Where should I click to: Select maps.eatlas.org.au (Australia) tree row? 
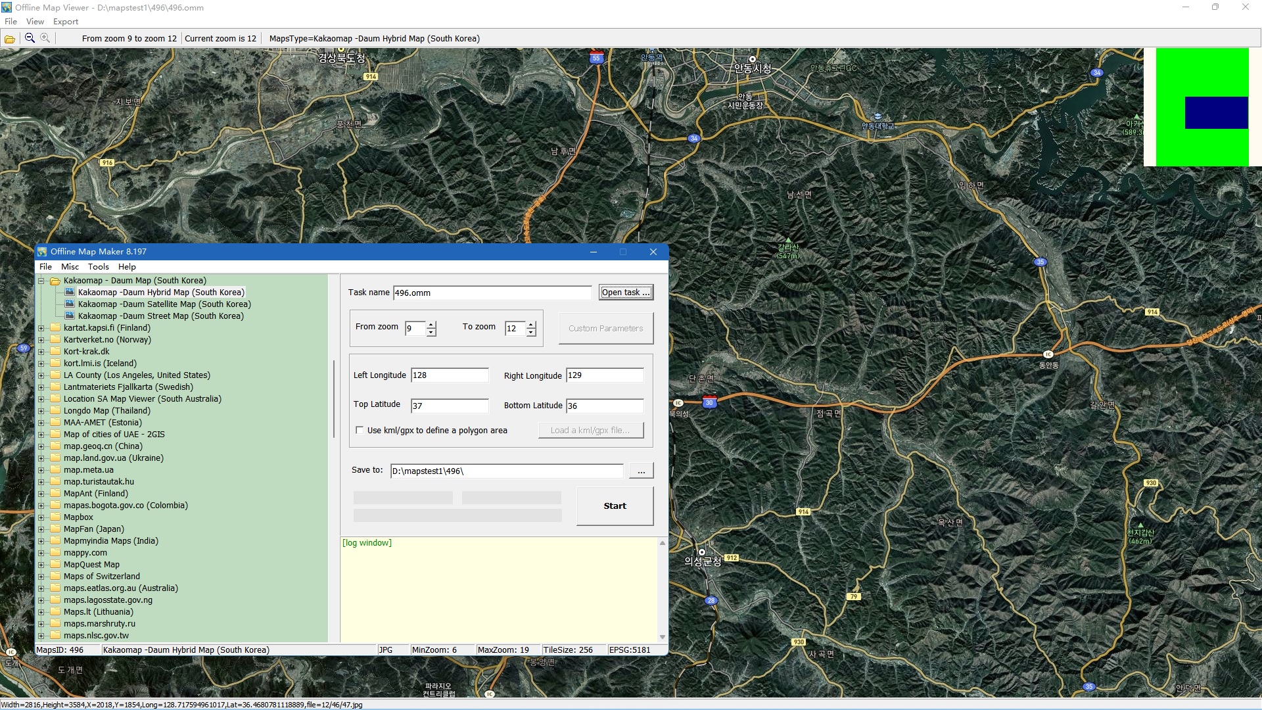pos(121,588)
